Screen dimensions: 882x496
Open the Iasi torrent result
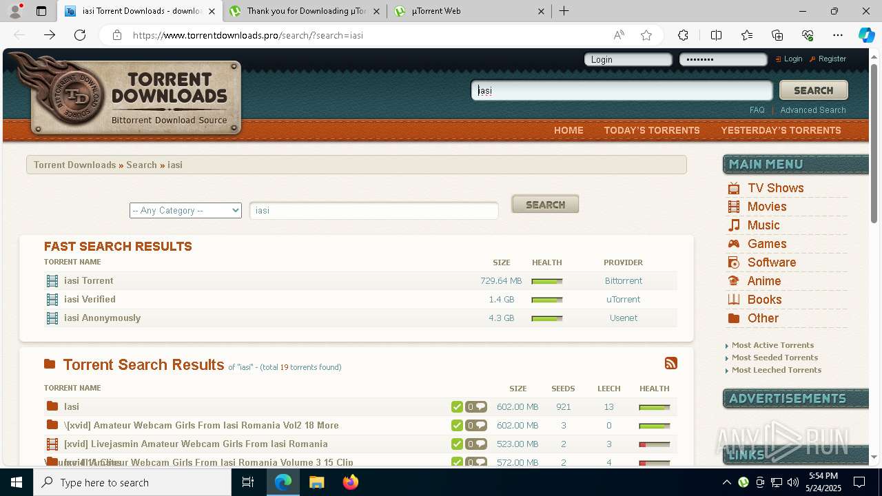point(72,407)
